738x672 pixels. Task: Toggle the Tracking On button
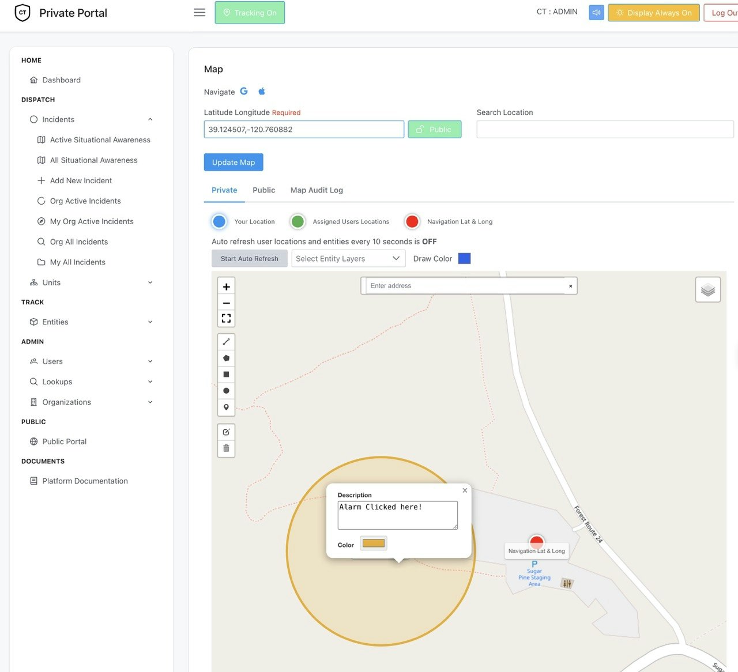click(x=250, y=13)
